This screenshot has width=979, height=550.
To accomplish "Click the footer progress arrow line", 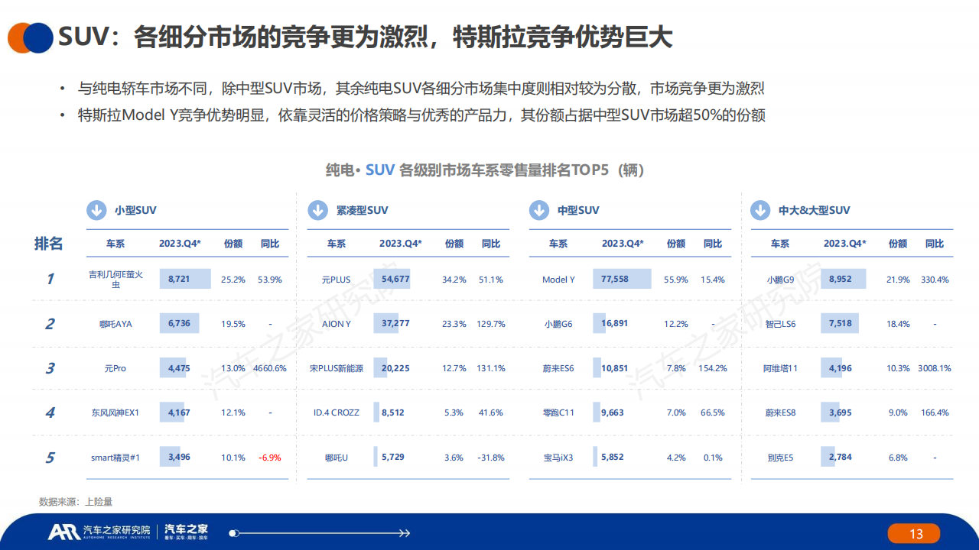I will 320,532.
